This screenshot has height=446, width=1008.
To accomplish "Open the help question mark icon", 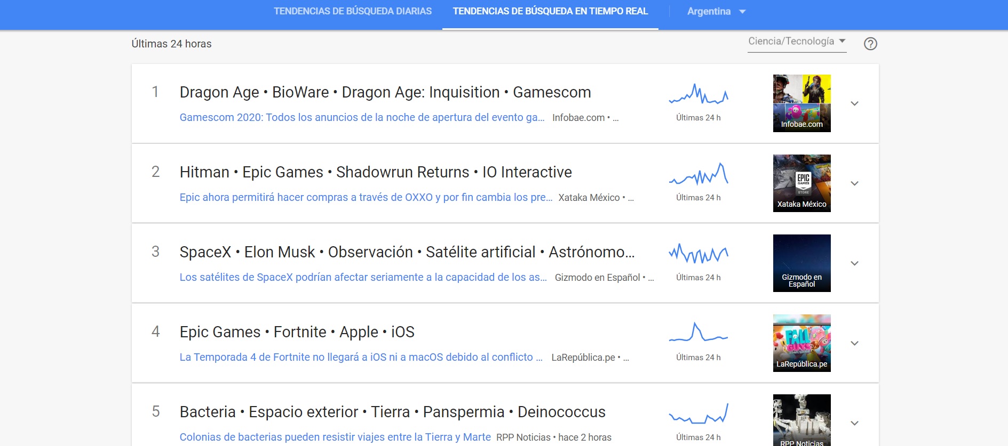I will click(x=870, y=44).
